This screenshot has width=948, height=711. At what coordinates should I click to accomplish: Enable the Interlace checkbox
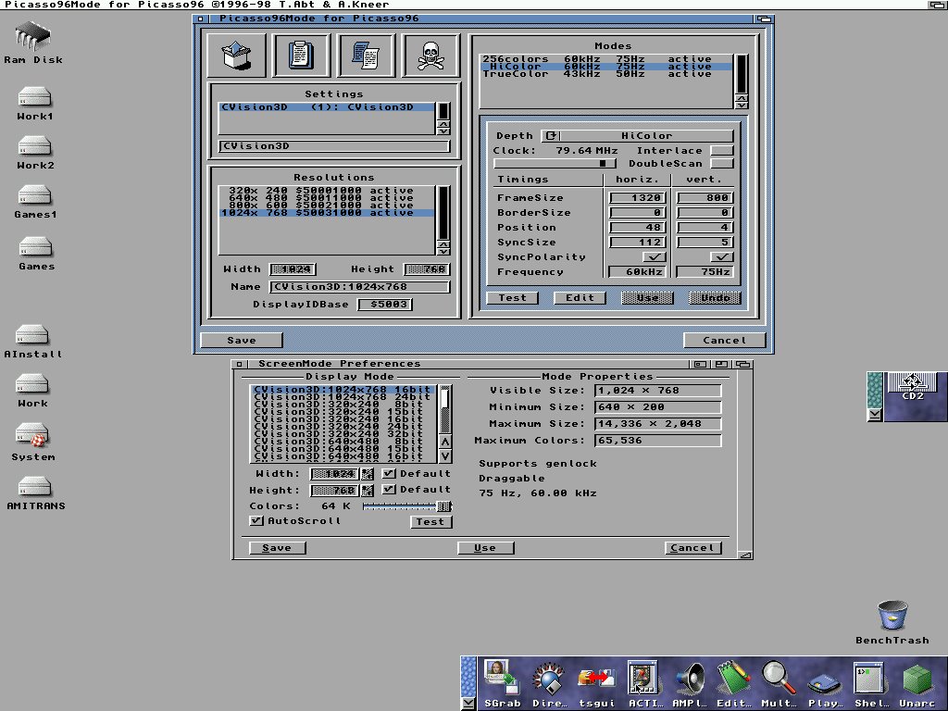pos(722,151)
